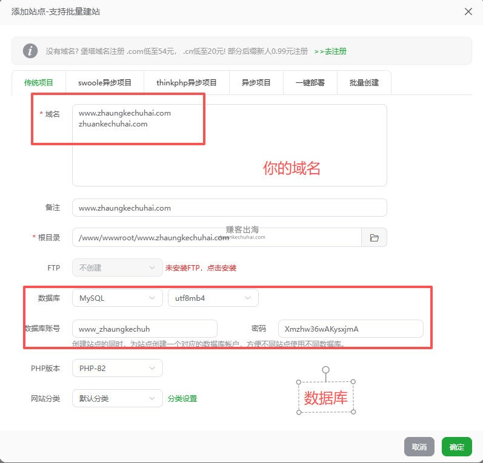Switch to the swoole异步项目 tab
483x463 pixels.
coord(105,83)
